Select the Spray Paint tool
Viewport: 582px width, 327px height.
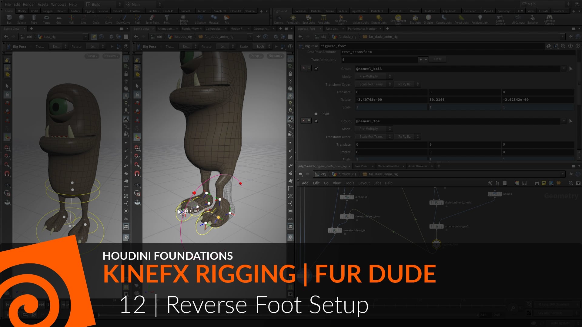[152, 19]
